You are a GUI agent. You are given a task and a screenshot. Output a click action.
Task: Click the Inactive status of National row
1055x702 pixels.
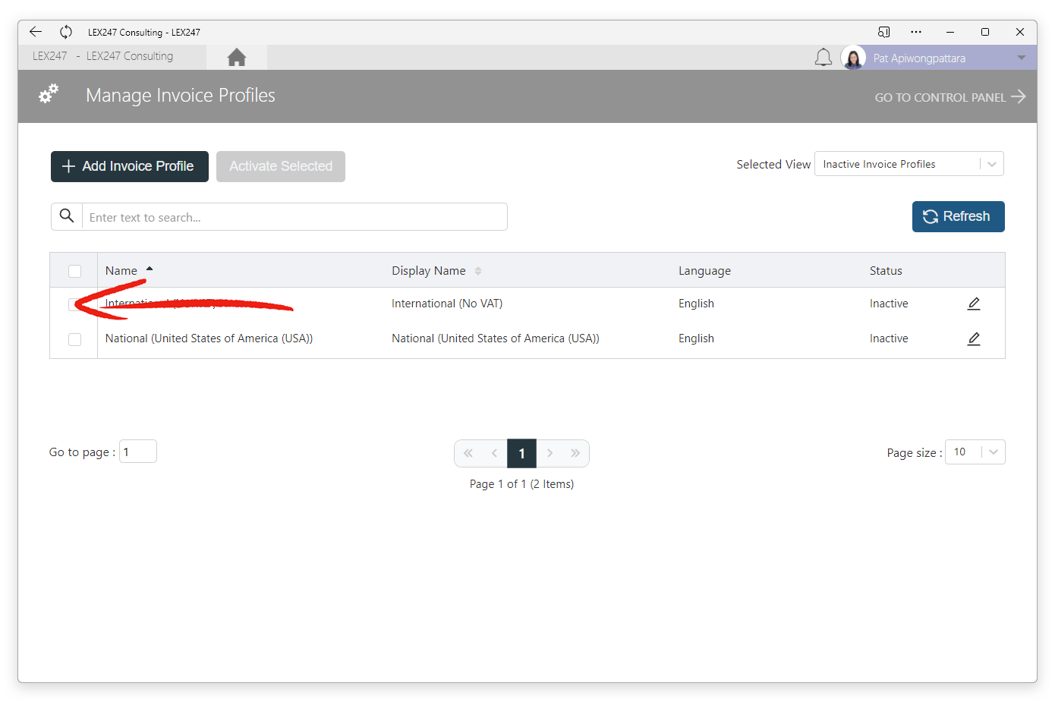pyautogui.click(x=889, y=338)
